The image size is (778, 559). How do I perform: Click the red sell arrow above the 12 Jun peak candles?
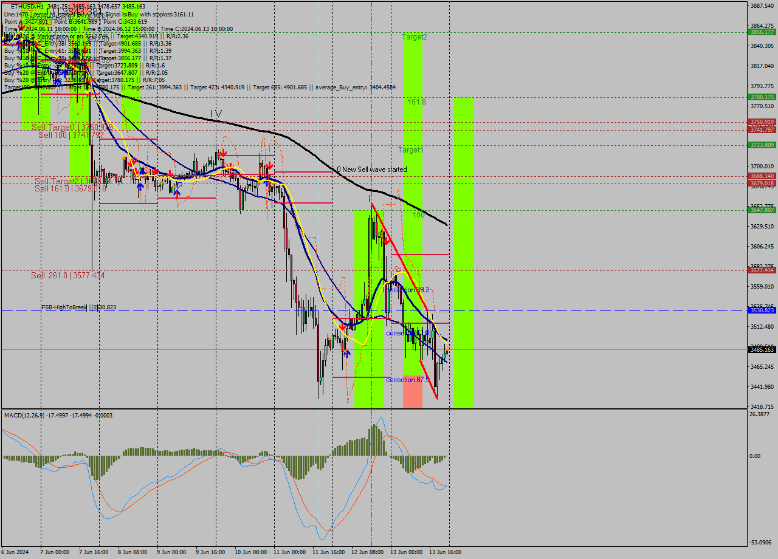[387, 240]
